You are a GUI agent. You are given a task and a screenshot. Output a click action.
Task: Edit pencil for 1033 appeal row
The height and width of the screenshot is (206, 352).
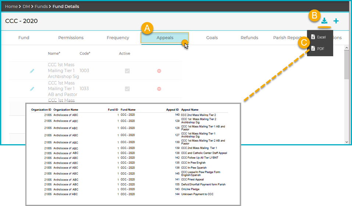point(32,89)
